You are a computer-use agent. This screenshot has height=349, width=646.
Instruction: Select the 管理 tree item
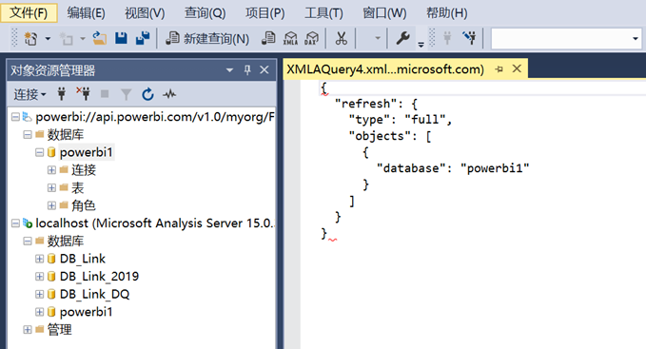click(x=59, y=330)
